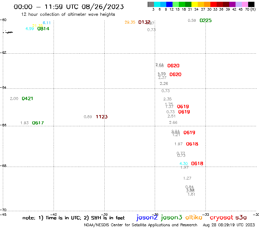Screen dimensions: 259x228
Task: Click the title '00:00 – 11:59 UTC 08/26/2023'
Action: pos(69,7)
